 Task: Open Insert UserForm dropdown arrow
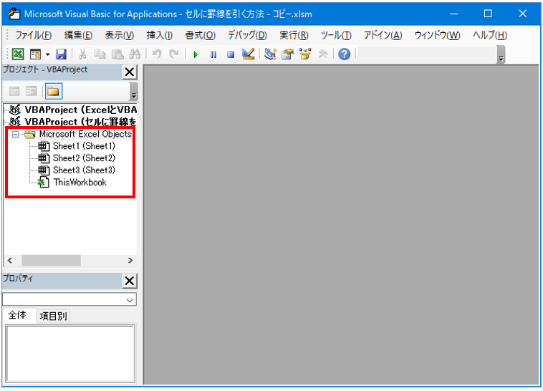48,54
